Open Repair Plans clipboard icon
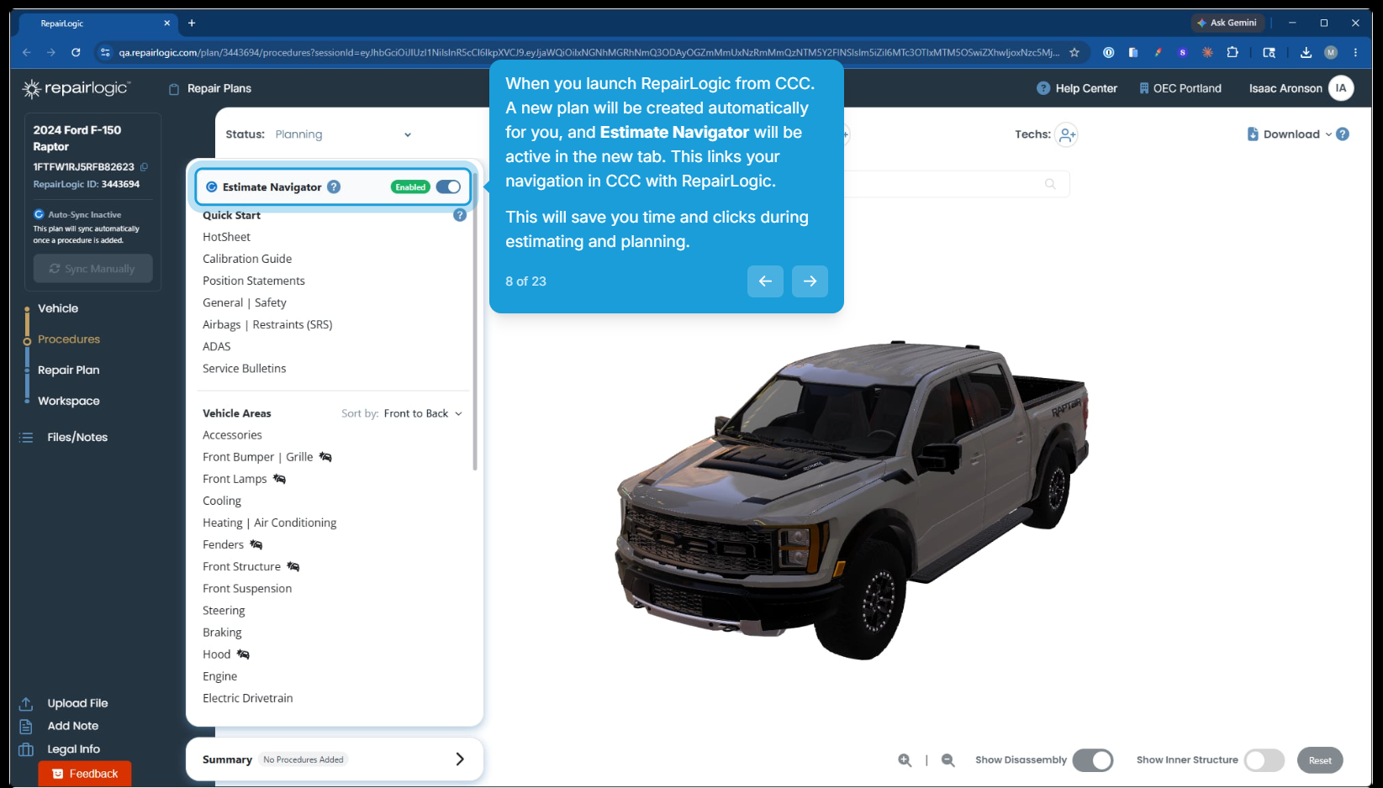 tap(174, 89)
